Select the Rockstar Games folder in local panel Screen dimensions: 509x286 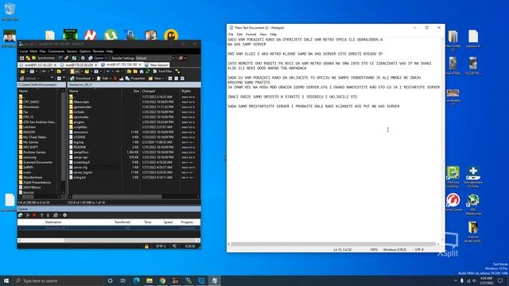pos(34,152)
